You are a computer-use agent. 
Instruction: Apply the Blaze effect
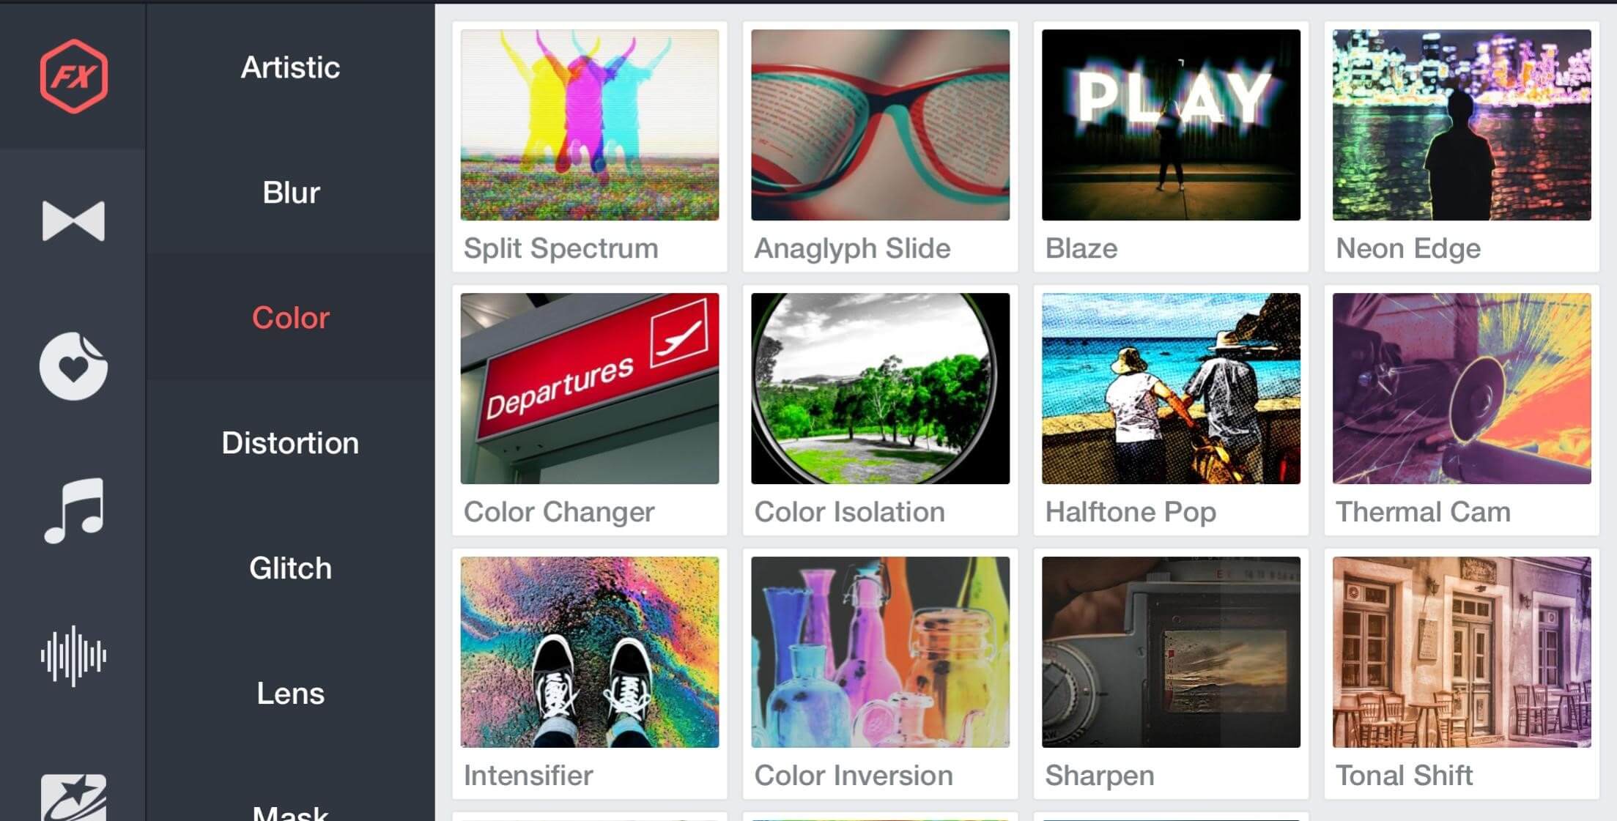point(1171,146)
